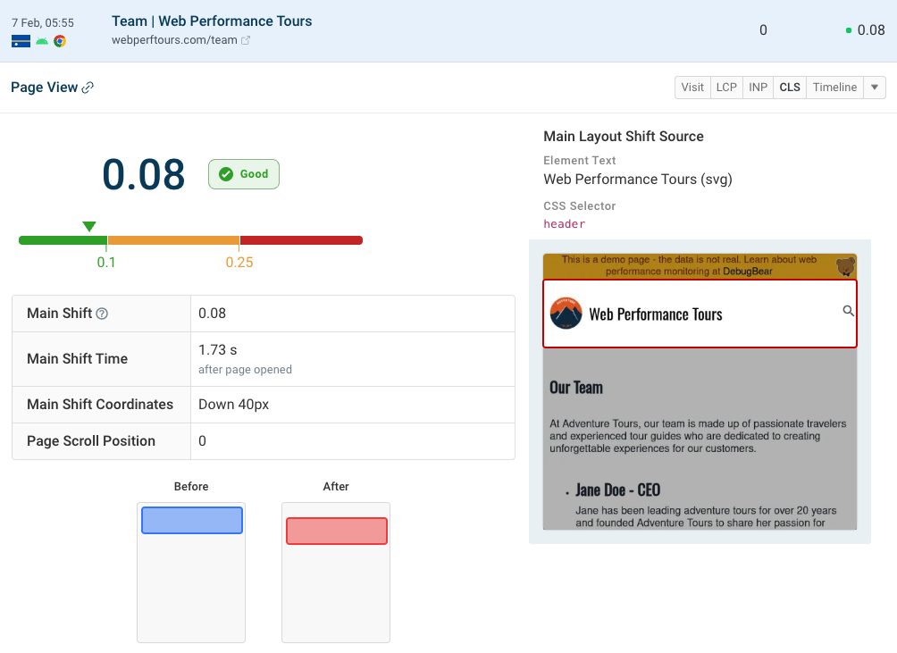This screenshot has height=653, width=897.
Task: Click the blue Before layout shift box
Action: 192,521
